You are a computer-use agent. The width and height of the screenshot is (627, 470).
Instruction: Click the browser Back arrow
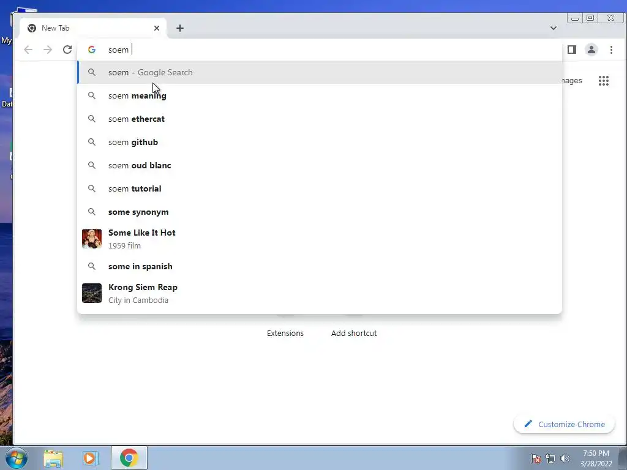coord(28,50)
